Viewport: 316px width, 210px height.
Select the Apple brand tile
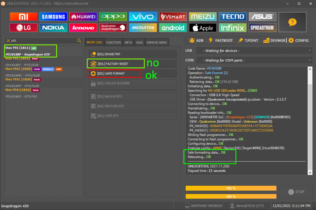click(202, 28)
